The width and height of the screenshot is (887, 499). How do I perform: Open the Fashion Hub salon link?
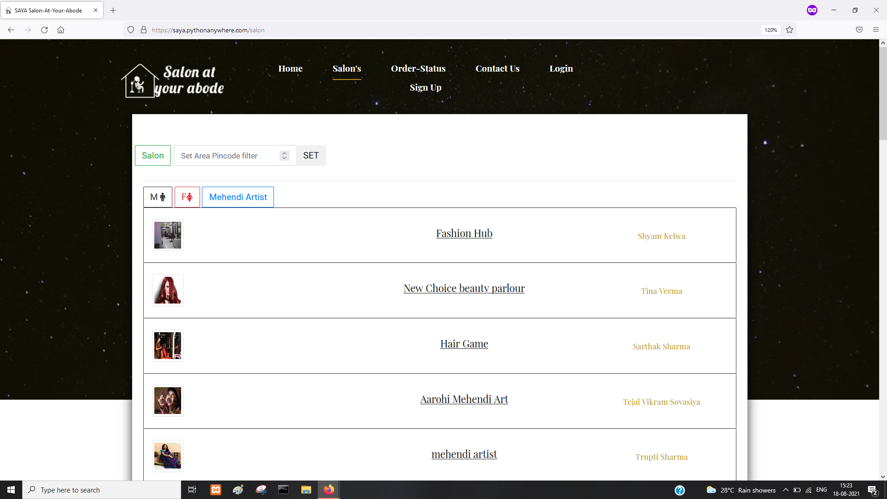tap(464, 233)
